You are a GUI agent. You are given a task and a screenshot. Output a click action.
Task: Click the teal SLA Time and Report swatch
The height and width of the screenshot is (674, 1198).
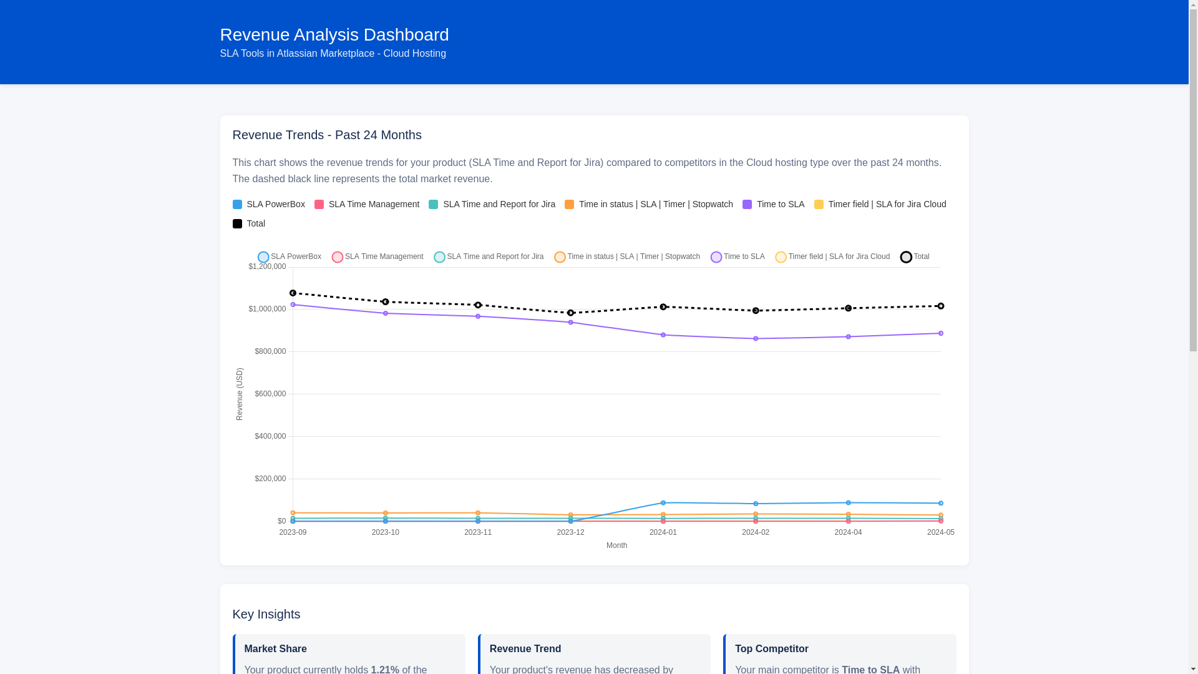click(x=433, y=205)
